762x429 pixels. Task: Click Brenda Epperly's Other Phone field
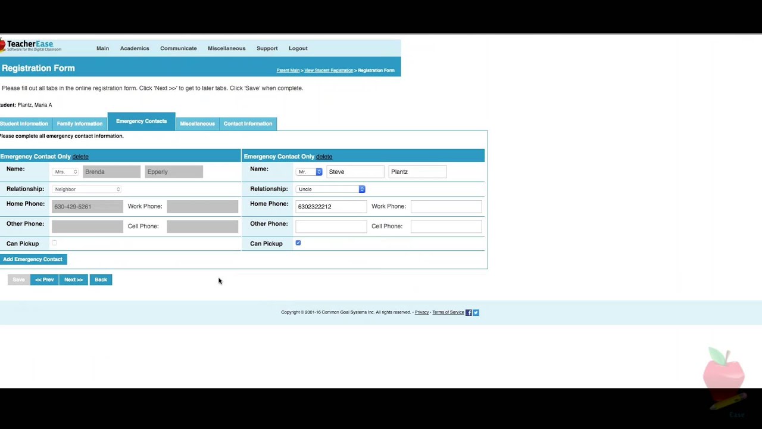tap(87, 226)
